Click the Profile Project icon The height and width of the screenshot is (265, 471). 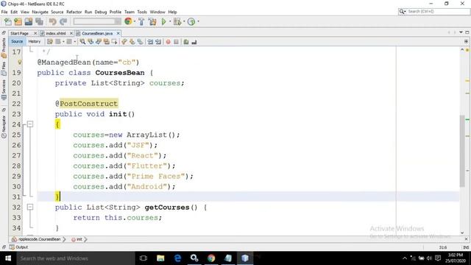[x=191, y=21]
